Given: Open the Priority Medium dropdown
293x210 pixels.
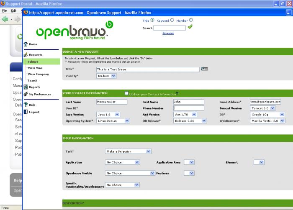Looking at the screenshot, I should (x=106, y=76).
